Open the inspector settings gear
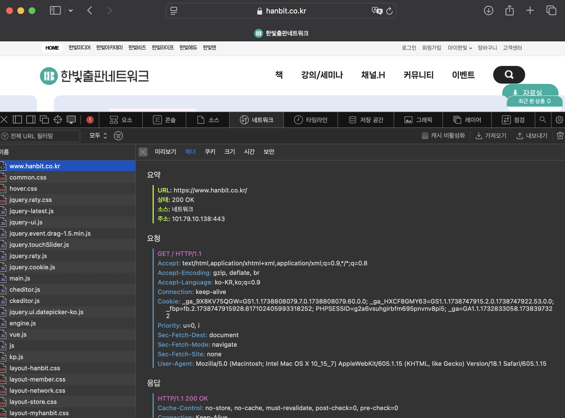Image resolution: width=565 pixels, height=418 pixels. [x=559, y=120]
